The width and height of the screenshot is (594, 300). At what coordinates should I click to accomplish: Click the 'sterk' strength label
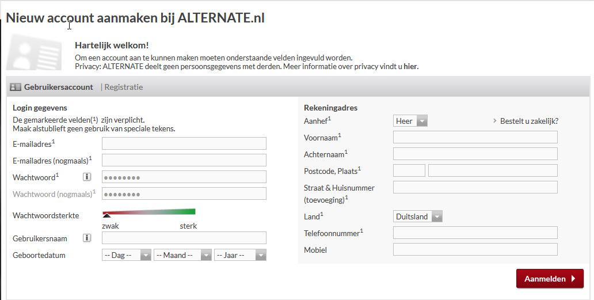(x=188, y=226)
